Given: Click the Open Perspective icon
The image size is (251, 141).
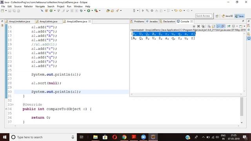Looking at the screenshot, I should 217,16.
